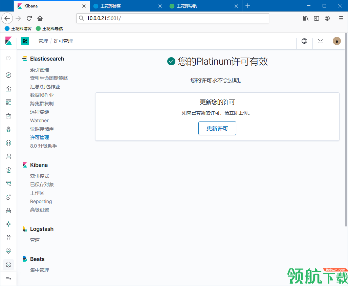Open 索引生命周期策略 link
This screenshot has height=286, width=348.
coord(49,78)
